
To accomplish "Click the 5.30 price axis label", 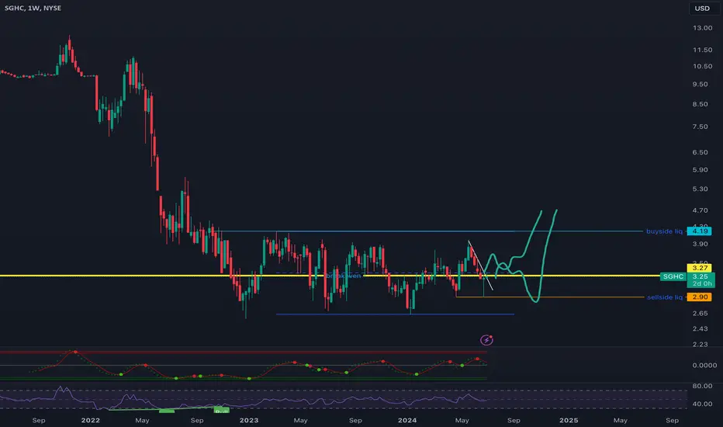I will [700, 189].
